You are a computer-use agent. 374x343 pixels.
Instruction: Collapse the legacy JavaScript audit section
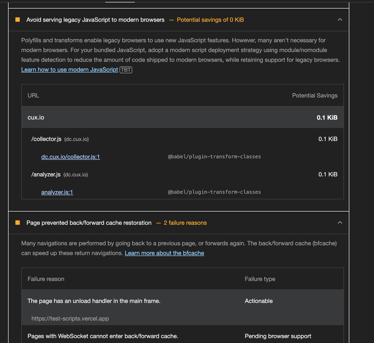coord(340,19)
